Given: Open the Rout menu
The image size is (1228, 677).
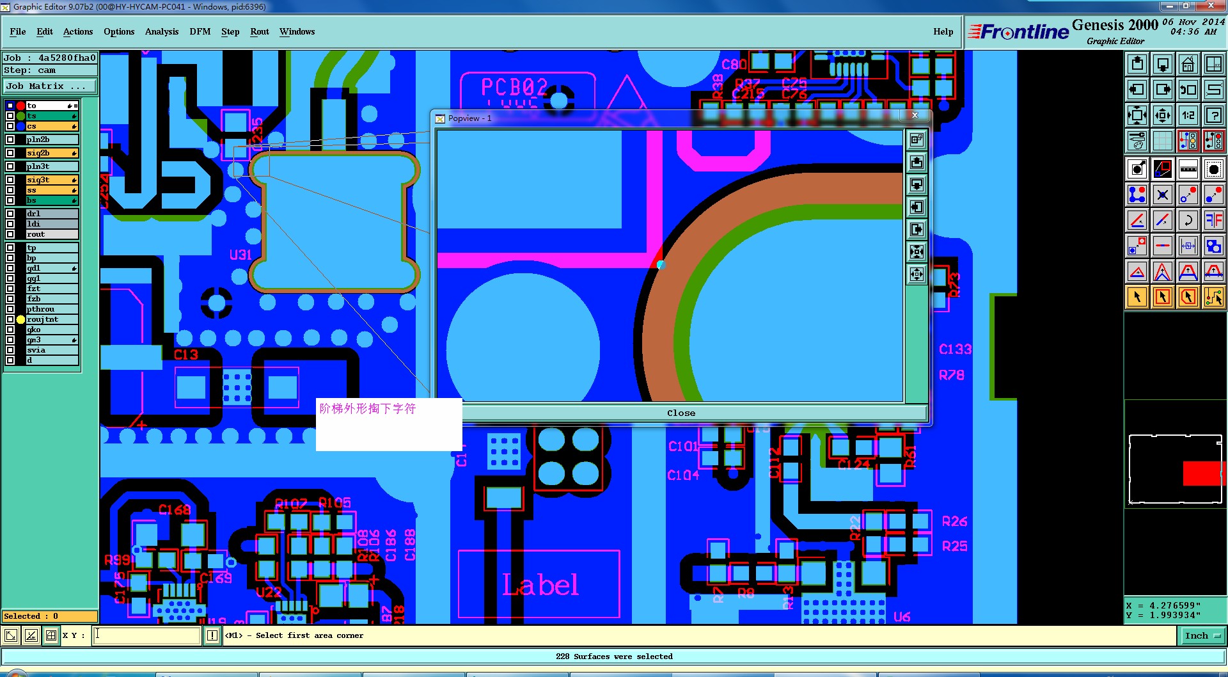Looking at the screenshot, I should pyautogui.click(x=260, y=31).
